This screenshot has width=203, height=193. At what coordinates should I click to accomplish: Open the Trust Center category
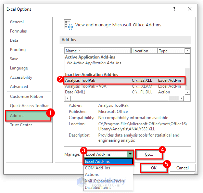click(x=21, y=125)
